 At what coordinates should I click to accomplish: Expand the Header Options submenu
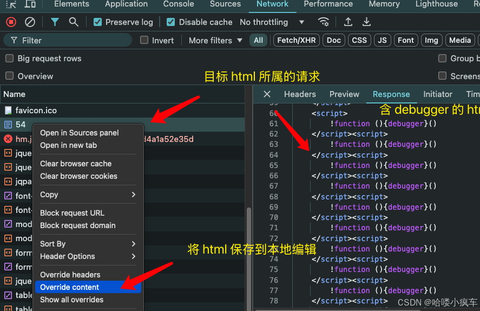tap(88, 256)
